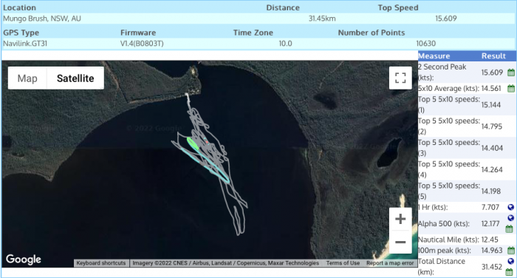Click globe icon in Alpha 500 row
Viewport: 517px width, 278px height.
pyautogui.click(x=511, y=218)
